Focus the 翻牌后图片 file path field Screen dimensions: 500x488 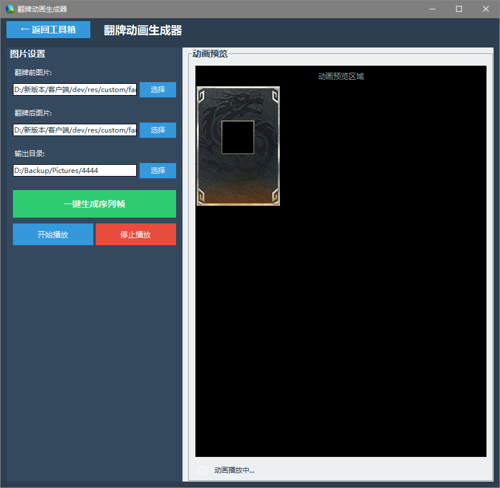point(75,130)
